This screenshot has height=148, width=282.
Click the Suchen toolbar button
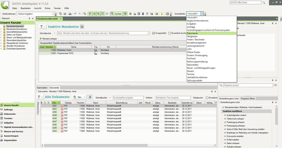(116, 14)
